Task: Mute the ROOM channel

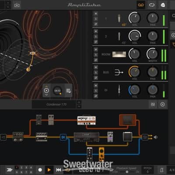Action: pos(96,49)
